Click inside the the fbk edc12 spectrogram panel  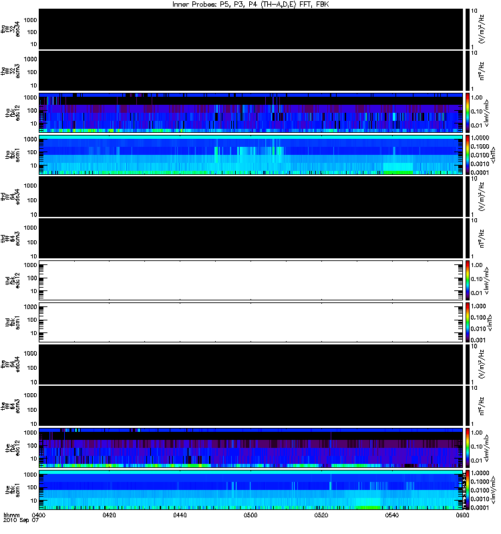coord(251,448)
